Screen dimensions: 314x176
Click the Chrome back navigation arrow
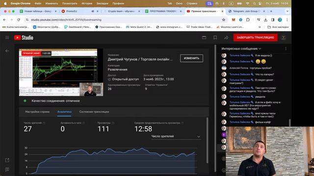point(4,20)
